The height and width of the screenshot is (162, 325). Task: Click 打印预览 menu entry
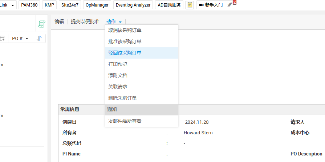point(118,64)
